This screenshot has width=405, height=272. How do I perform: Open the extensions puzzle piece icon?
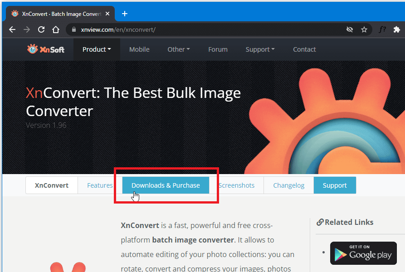(396, 29)
